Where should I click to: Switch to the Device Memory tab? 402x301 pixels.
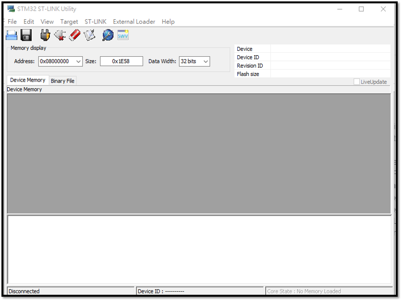tap(28, 80)
